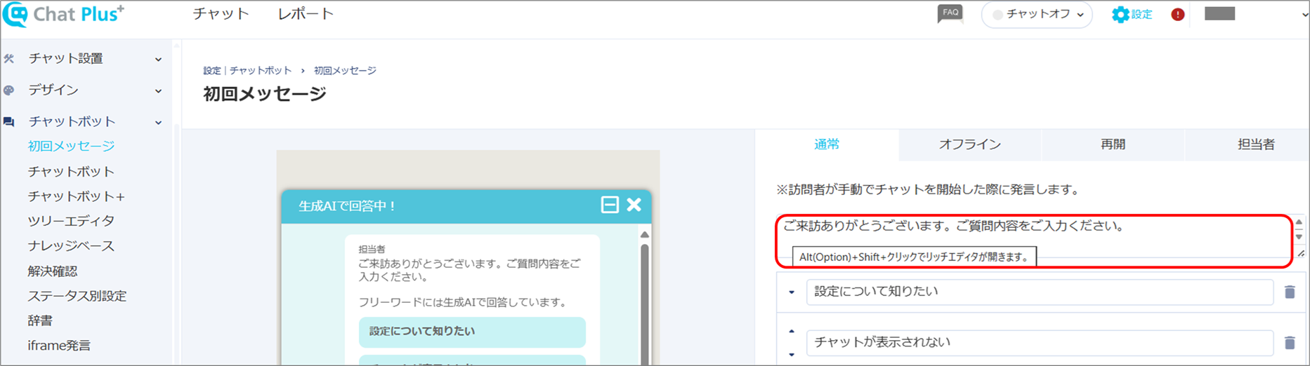Image resolution: width=1310 pixels, height=366 pixels.
Task: Click the 初回メッセージ page heading
Action: click(x=265, y=94)
